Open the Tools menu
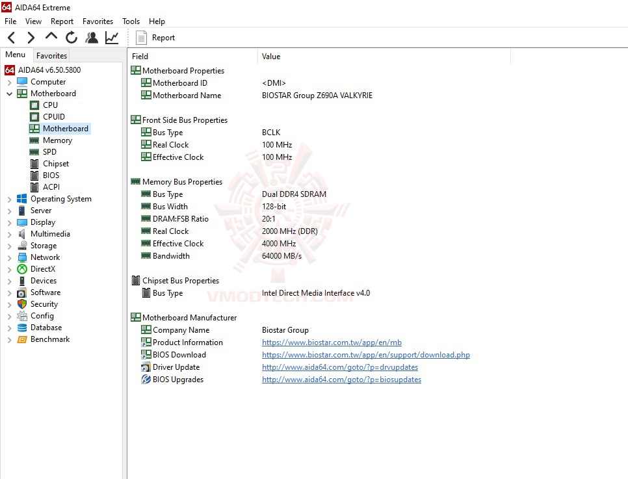Screen dimensions: 628x479 [x=131, y=21]
